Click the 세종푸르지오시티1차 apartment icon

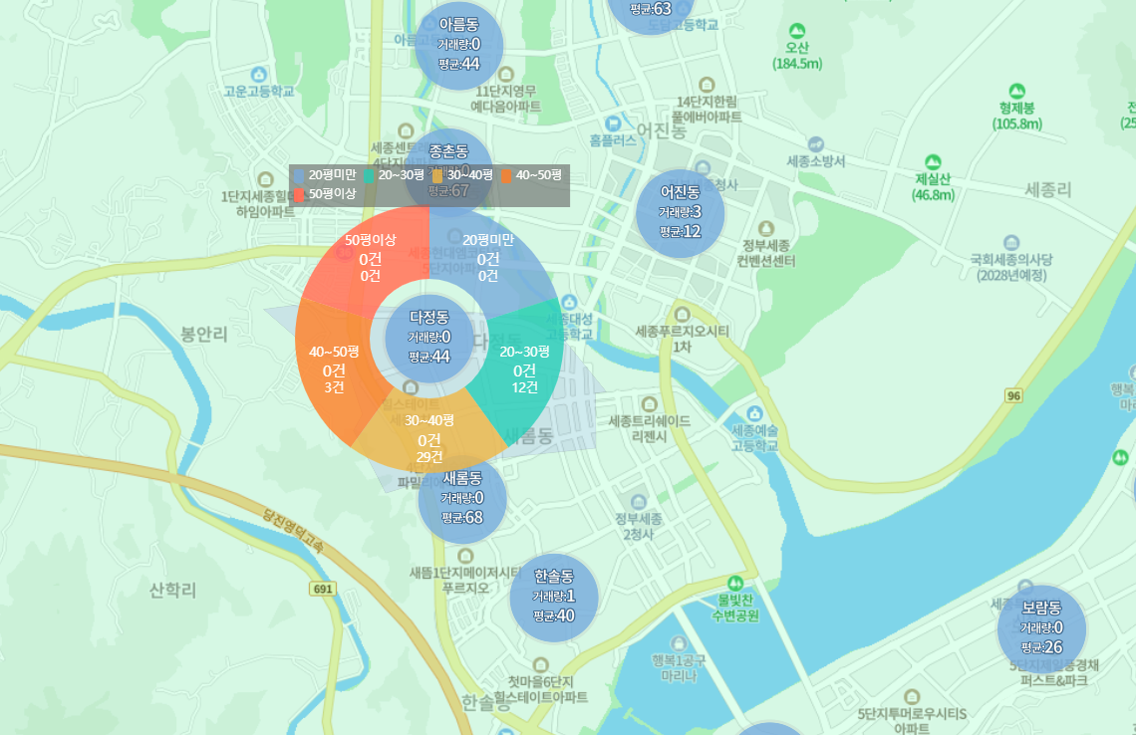pos(682,315)
